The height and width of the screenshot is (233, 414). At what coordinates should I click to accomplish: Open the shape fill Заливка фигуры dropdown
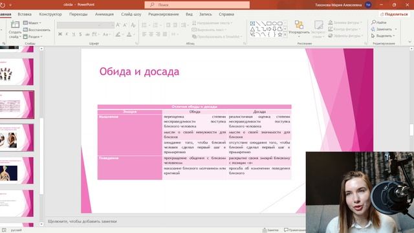tap(345, 23)
